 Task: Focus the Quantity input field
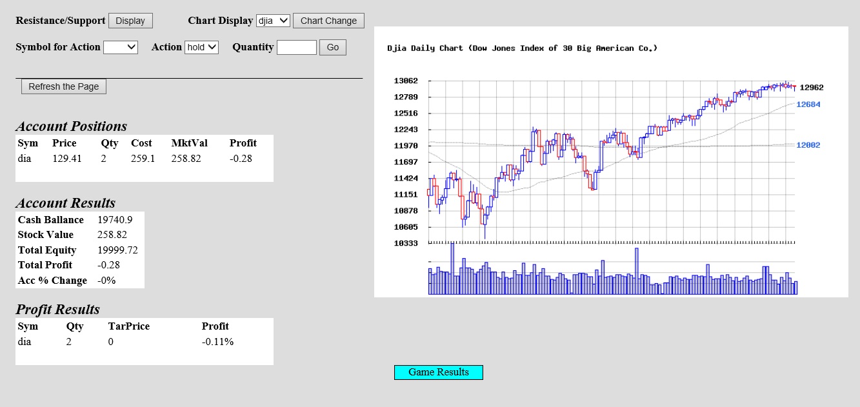pos(297,47)
